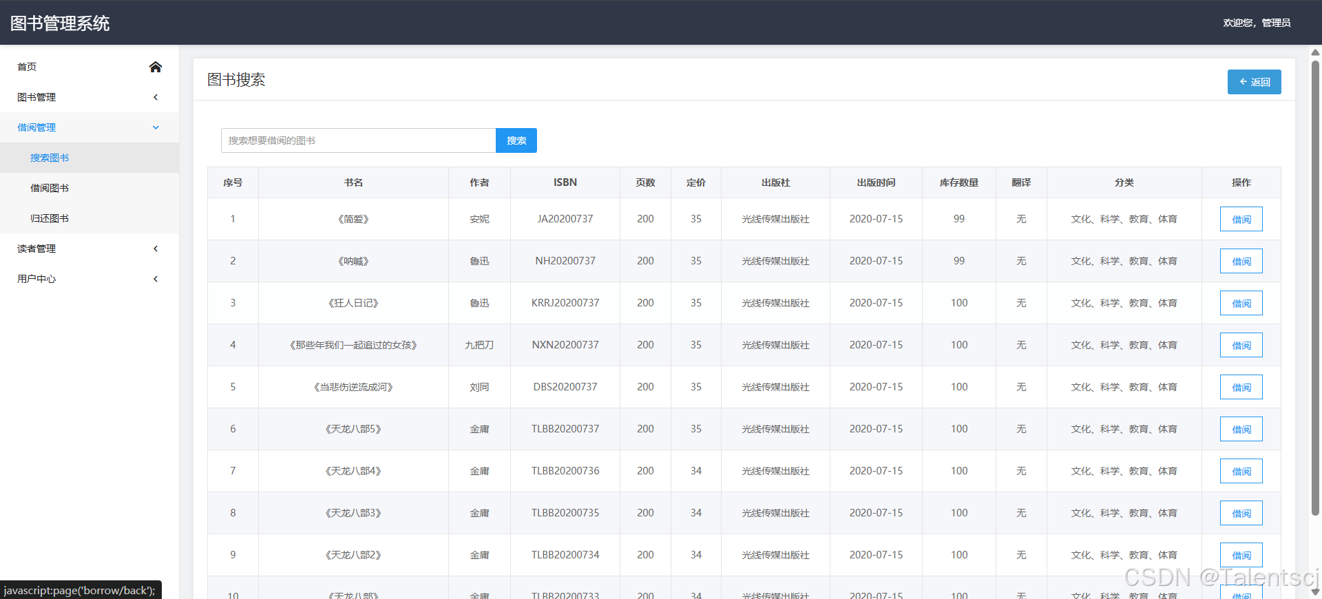Click author 九把刀 cell
1322x599 pixels.
coord(479,345)
